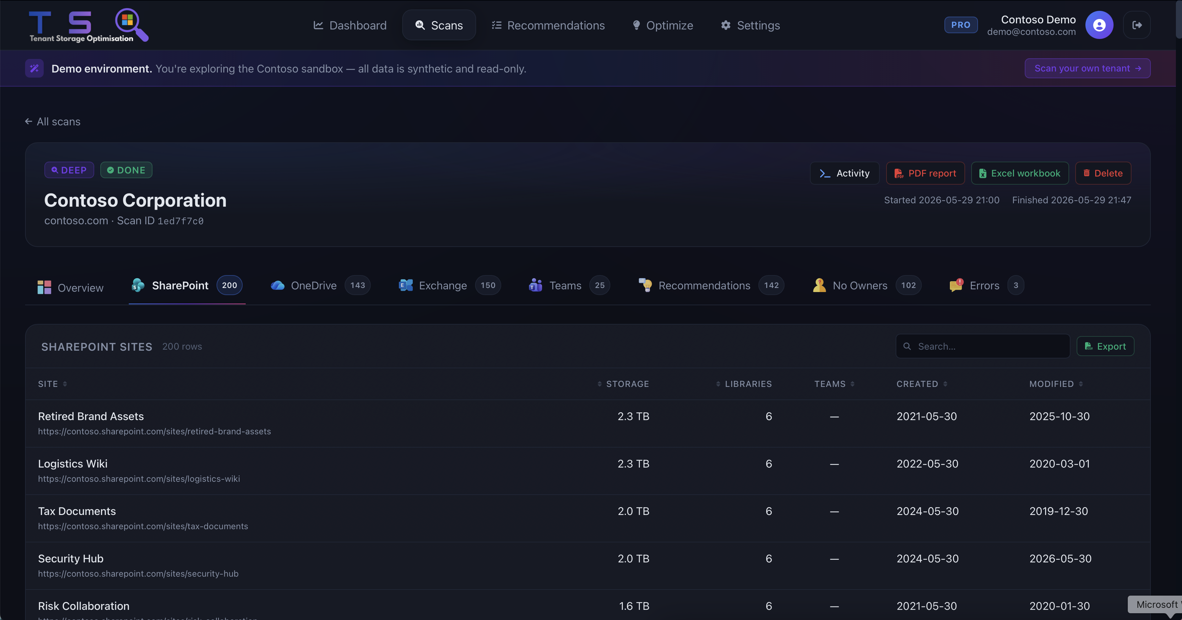Delete this scan
Viewport: 1182px width, 620px height.
click(x=1103, y=173)
